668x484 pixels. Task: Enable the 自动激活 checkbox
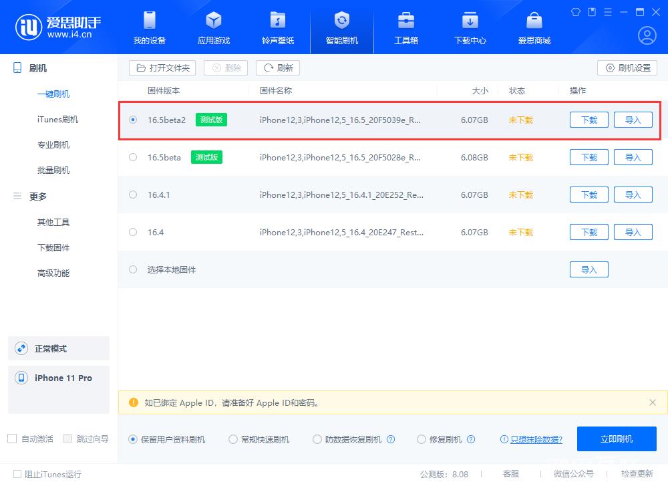click(x=11, y=439)
